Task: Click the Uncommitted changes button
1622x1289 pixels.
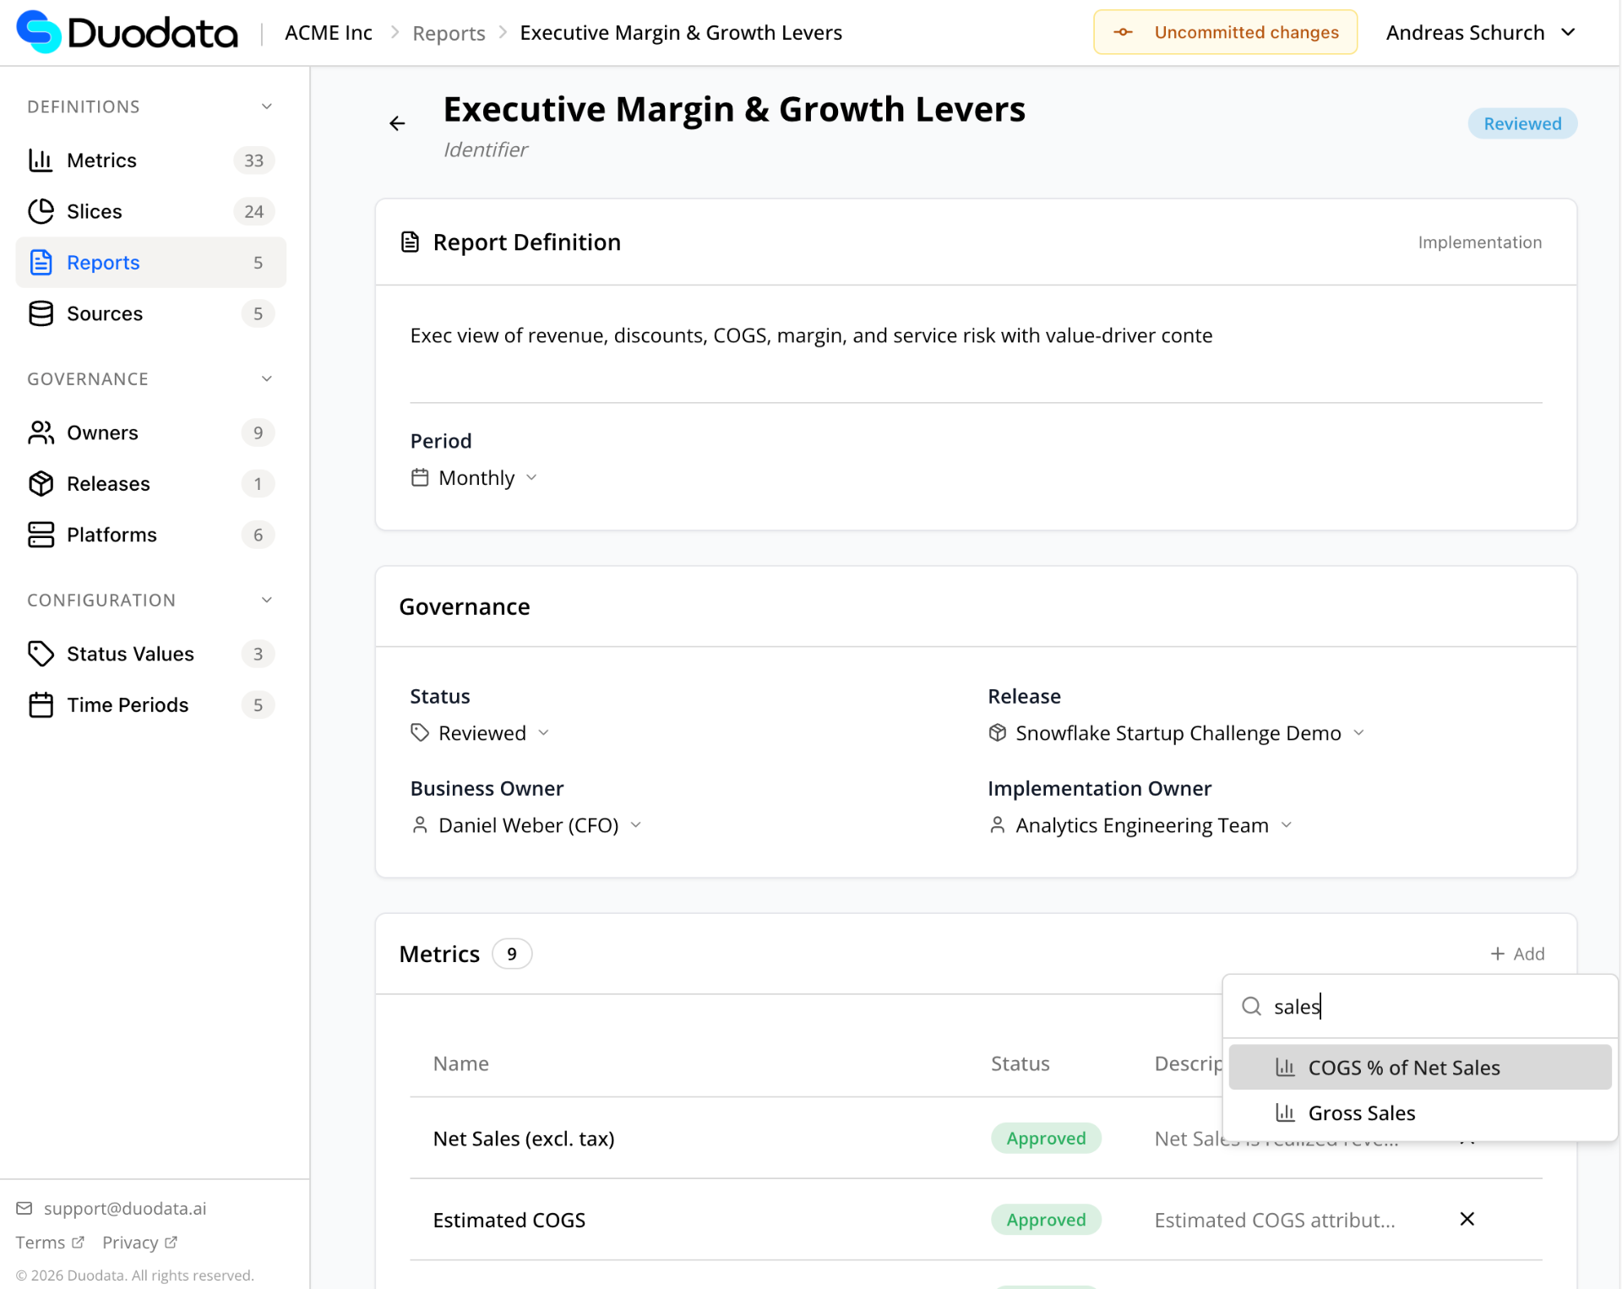Action: pyautogui.click(x=1225, y=32)
